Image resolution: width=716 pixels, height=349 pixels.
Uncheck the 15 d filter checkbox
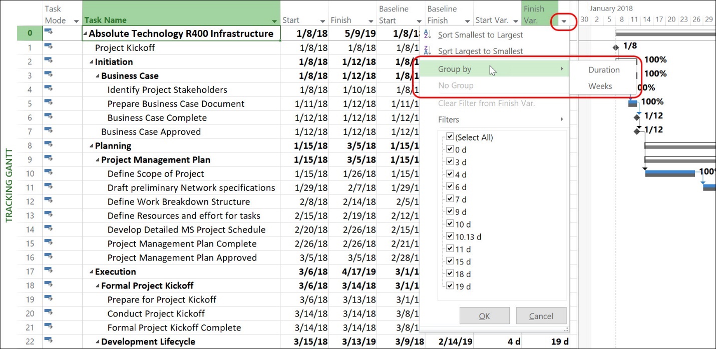(x=450, y=261)
